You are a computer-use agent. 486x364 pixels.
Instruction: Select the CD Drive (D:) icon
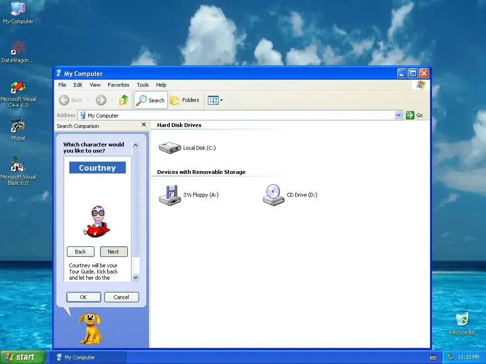click(273, 195)
